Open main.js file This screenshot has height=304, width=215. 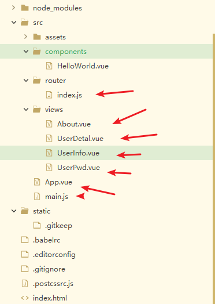click(57, 197)
